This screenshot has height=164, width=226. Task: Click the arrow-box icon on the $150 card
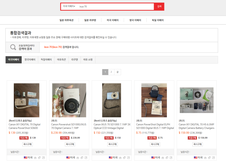(x=129, y=158)
